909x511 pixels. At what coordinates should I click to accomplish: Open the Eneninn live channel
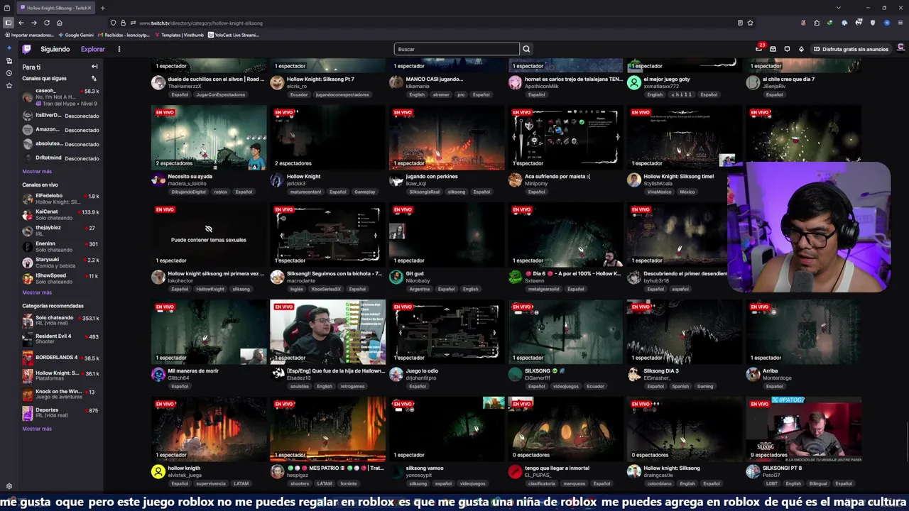[60, 246]
